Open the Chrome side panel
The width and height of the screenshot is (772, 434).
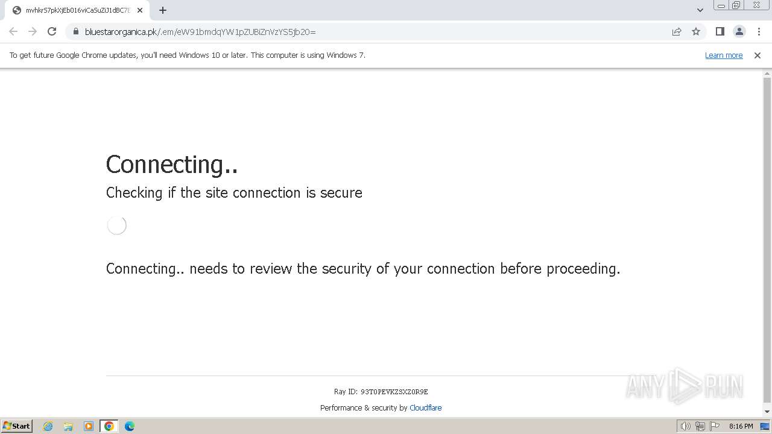pyautogui.click(x=720, y=31)
